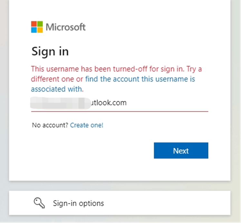Click the blue square of the Microsoft logo

(x=34, y=30)
